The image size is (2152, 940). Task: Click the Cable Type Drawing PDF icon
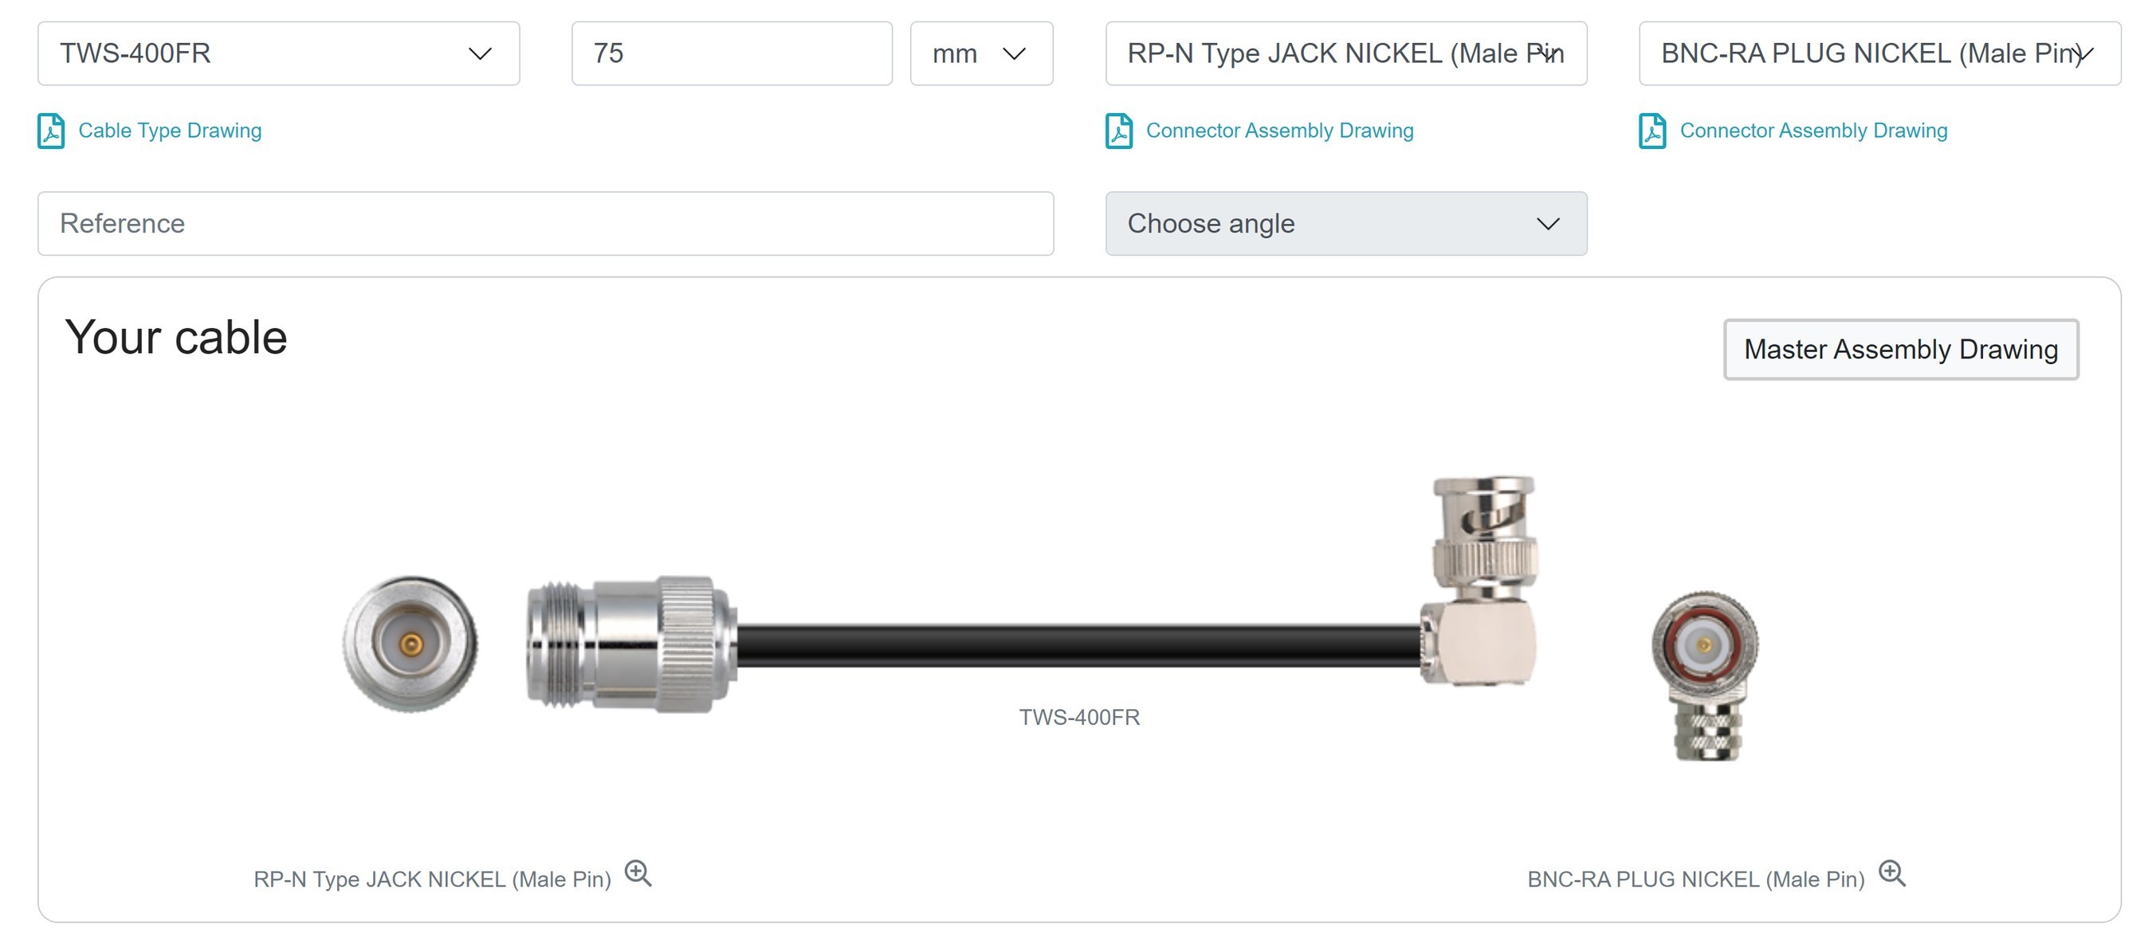pos(51,131)
